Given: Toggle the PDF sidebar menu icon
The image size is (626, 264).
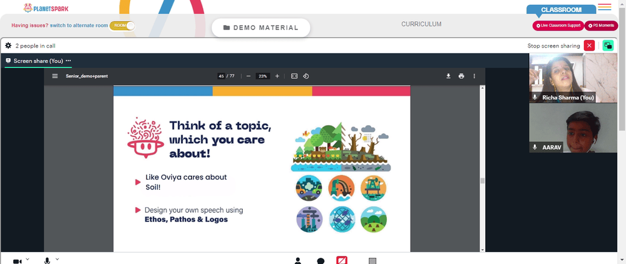Looking at the screenshot, I should click(55, 76).
